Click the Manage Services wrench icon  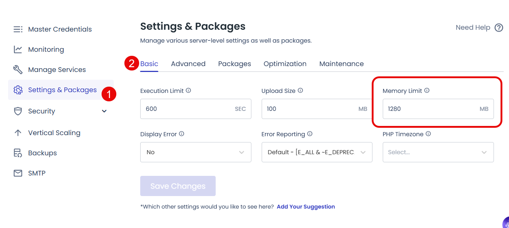point(18,70)
